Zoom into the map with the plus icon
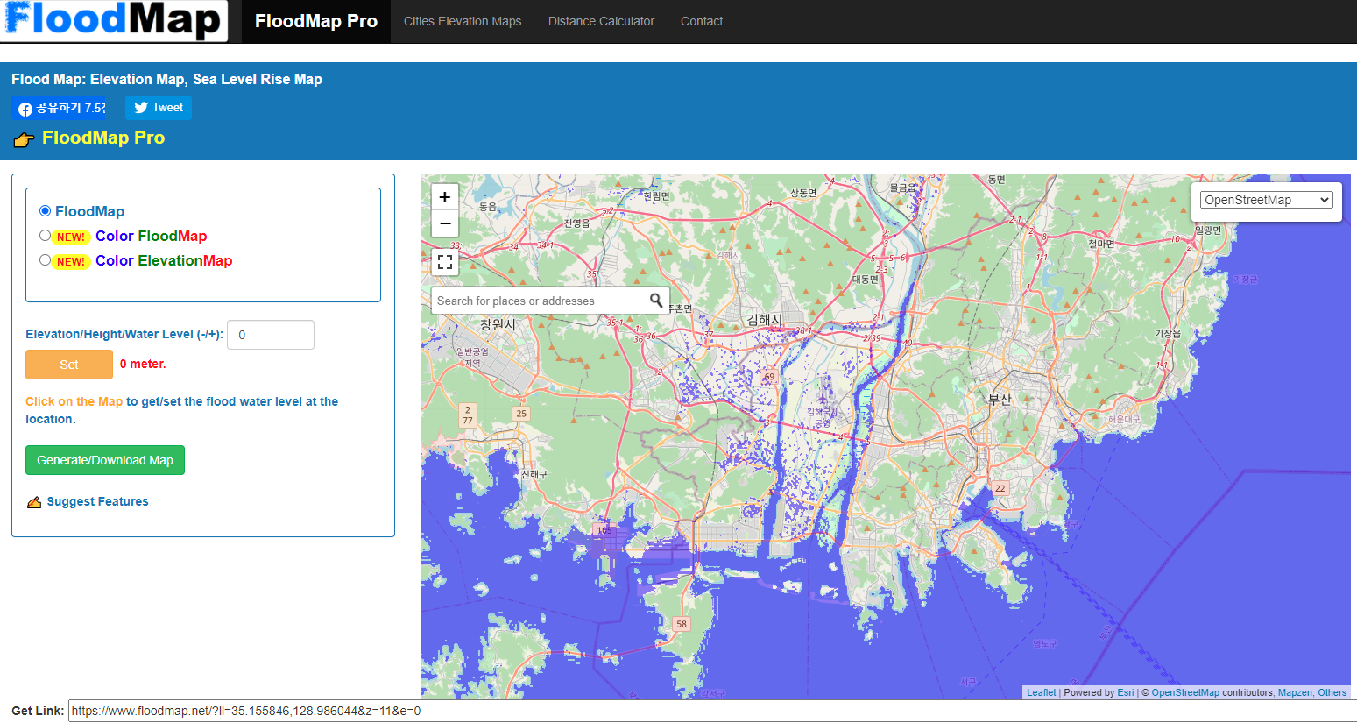Viewport: 1357px width, 723px height. pos(444,196)
